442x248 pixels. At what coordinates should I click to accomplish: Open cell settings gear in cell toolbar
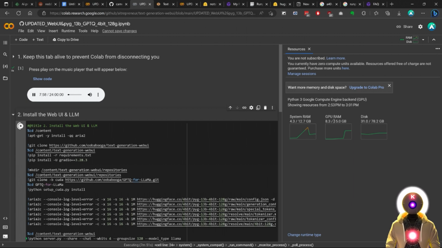pyautogui.click(x=251, y=108)
